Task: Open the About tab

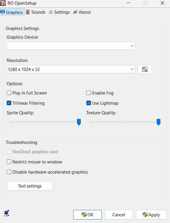Action: [x=82, y=12]
